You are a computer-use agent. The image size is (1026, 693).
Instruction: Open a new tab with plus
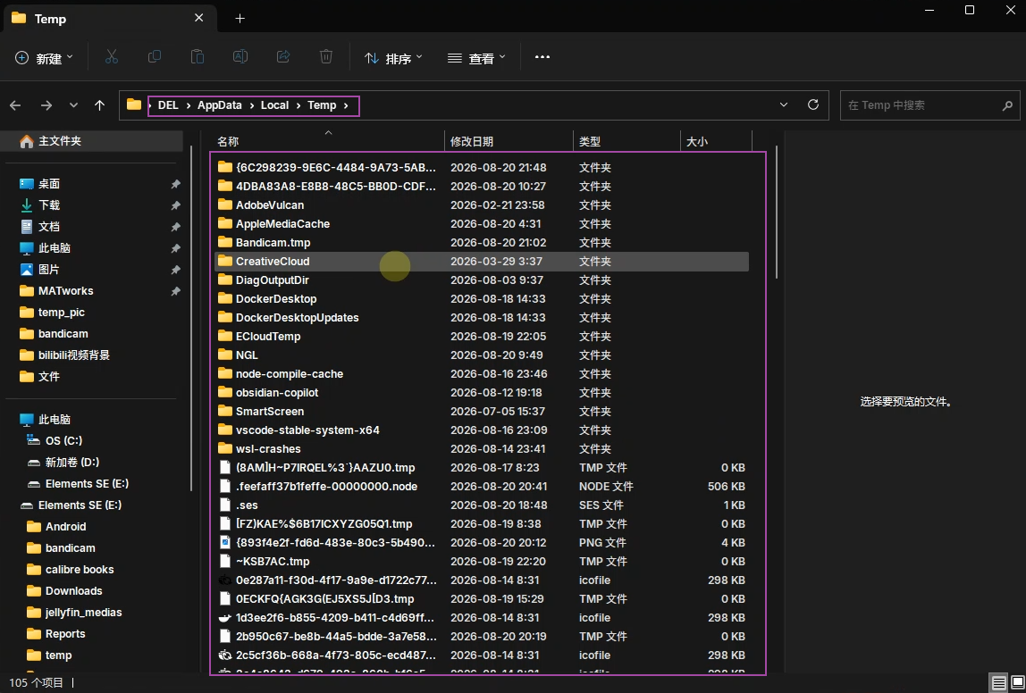(240, 18)
